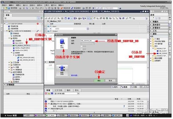173x119 pixels.
Task: Select Main [OB1] in project tree
Action: pyautogui.click(x=18, y=43)
